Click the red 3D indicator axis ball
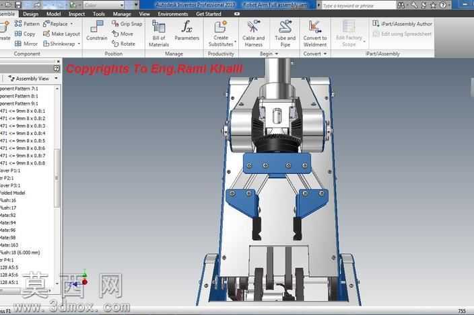 85,282
